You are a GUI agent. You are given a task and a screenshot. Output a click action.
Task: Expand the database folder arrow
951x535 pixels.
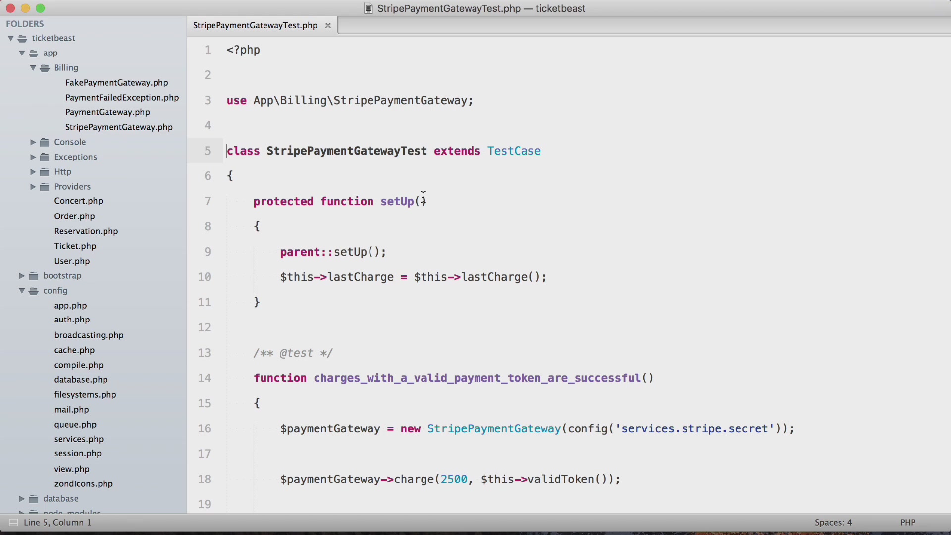tap(22, 499)
